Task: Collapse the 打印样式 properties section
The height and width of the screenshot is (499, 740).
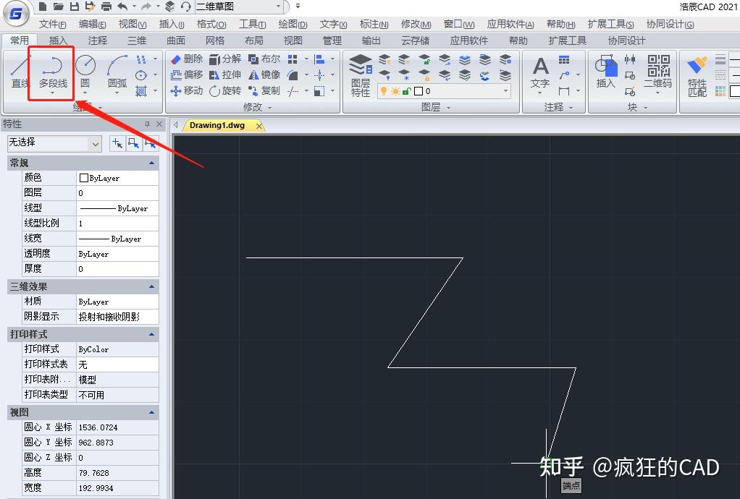Action: point(151,335)
